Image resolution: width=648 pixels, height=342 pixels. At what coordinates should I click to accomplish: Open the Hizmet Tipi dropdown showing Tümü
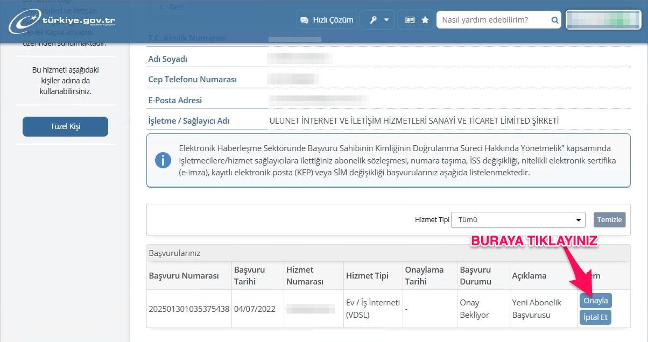click(518, 219)
